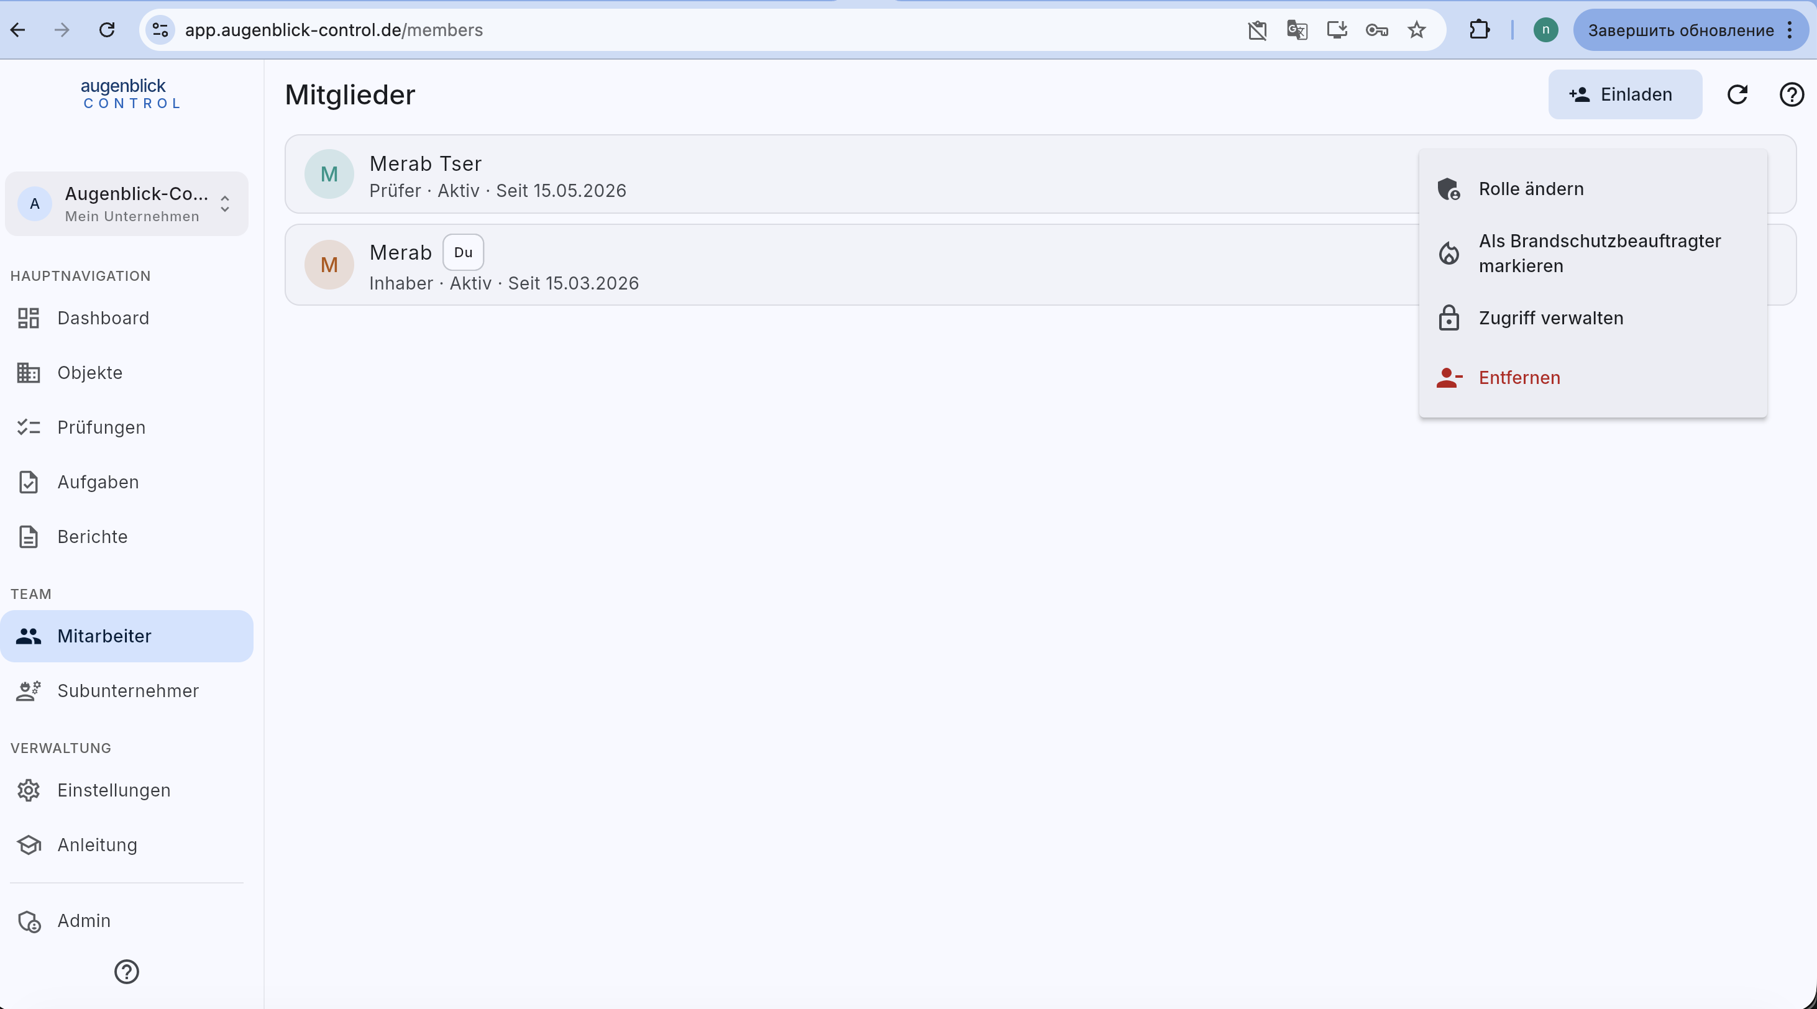The height and width of the screenshot is (1009, 1817).
Task: Click the refresh members icon beside Einladen
Action: [x=1737, y=94]
